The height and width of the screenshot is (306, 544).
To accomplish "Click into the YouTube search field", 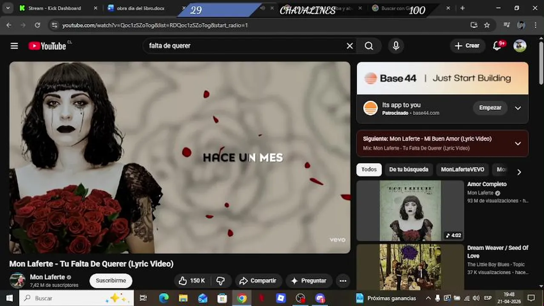I will 245,46.
